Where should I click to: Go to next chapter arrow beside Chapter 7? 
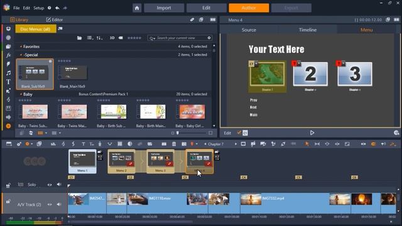pos(236,144)
